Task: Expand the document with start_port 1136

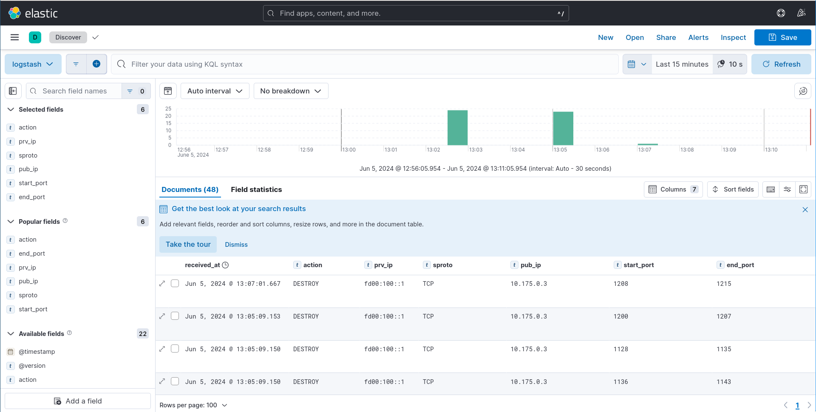Action: (162, 381)
